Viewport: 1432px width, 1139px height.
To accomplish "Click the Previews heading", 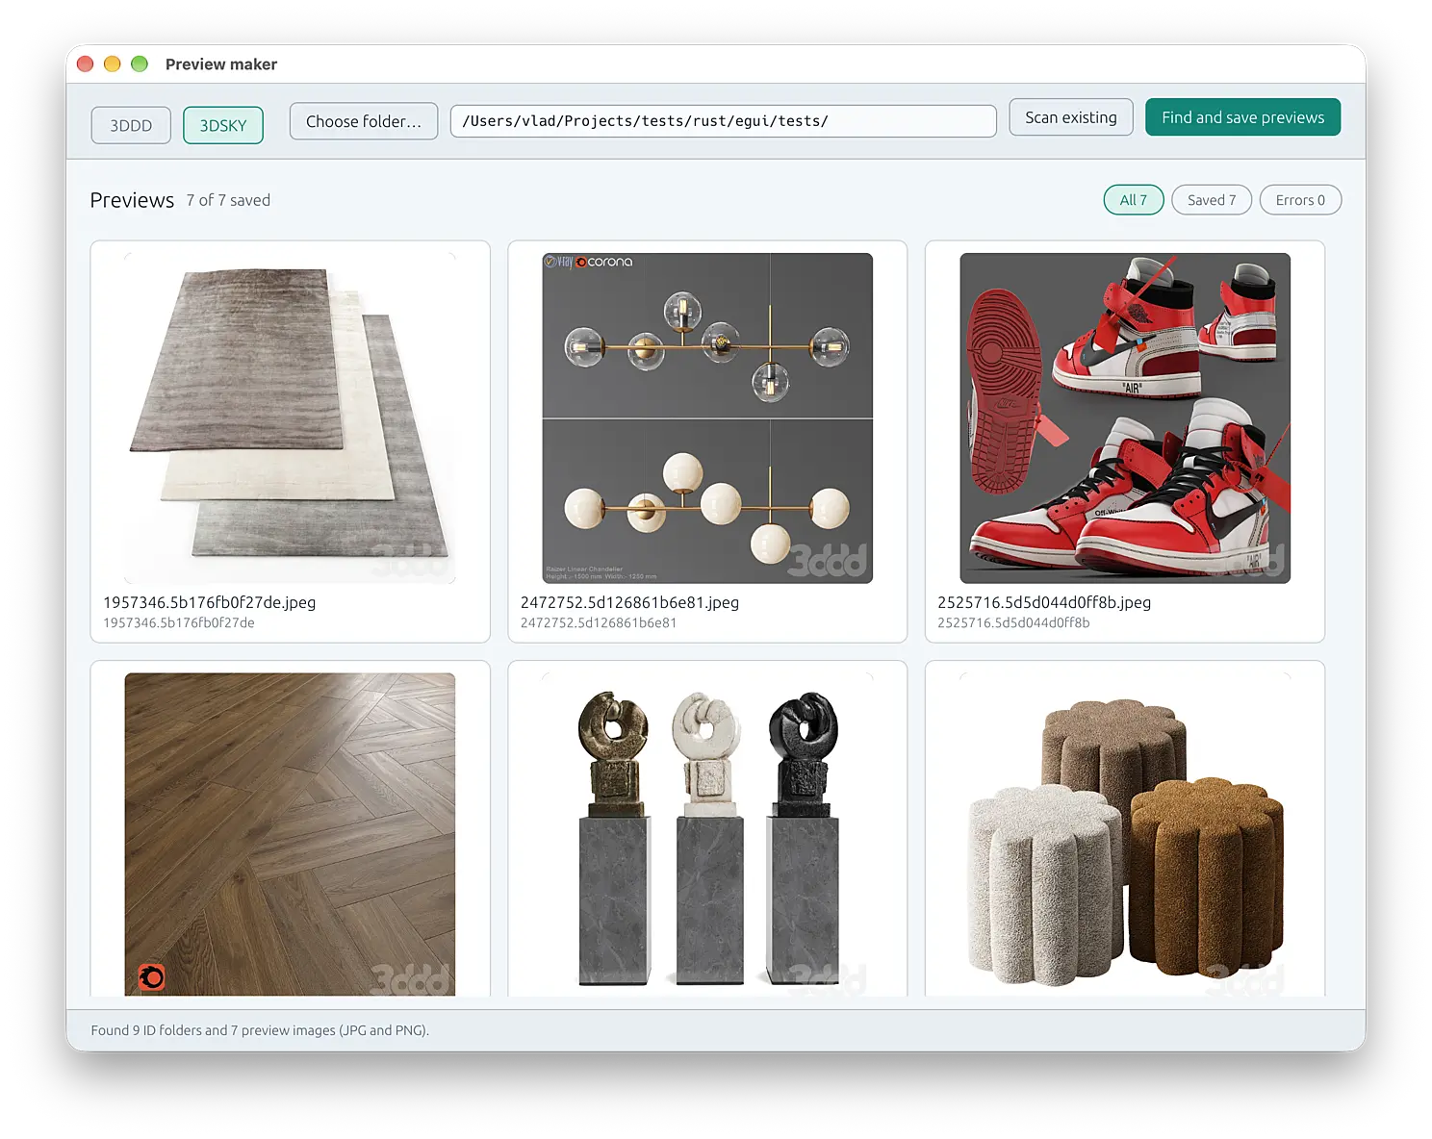I will coord(132,200).
